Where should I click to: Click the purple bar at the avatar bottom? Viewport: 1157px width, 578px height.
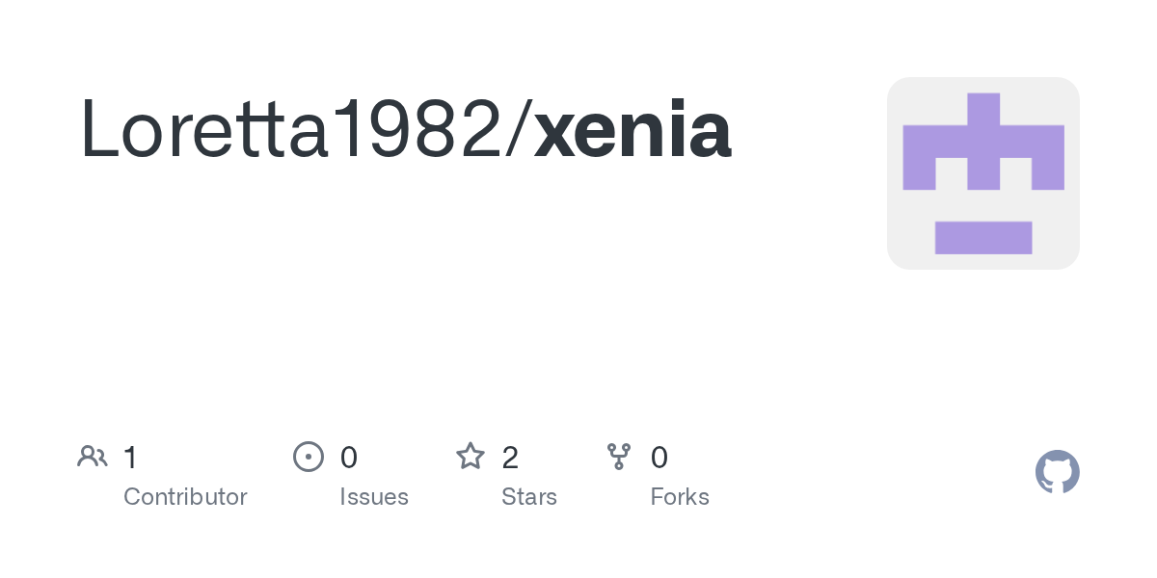pos(983,238)
